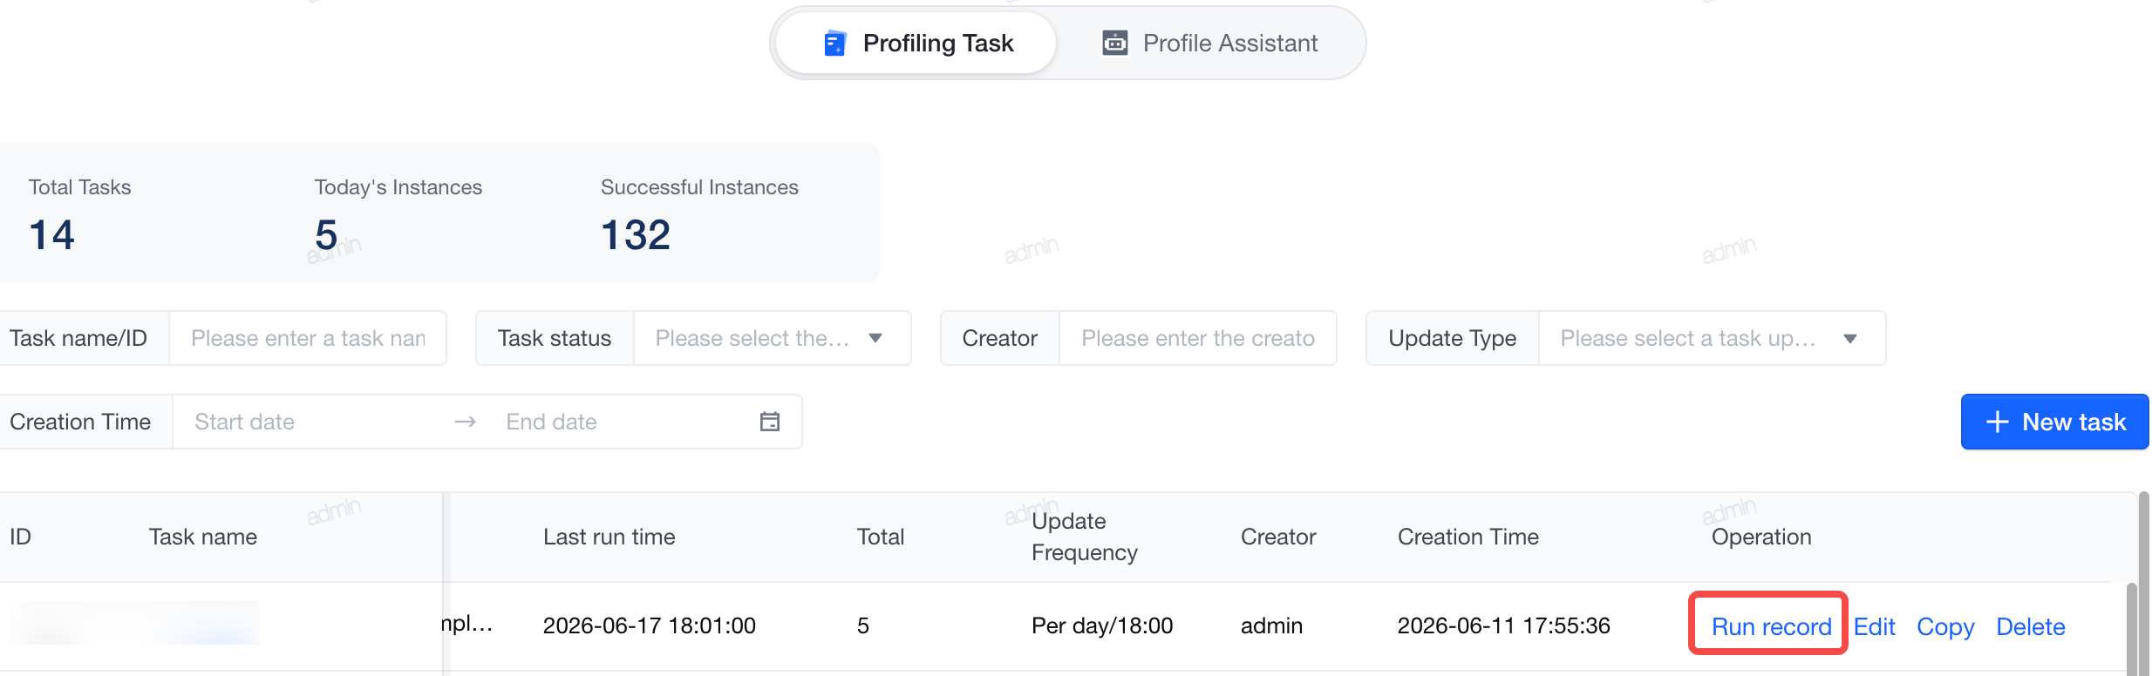
Task: Switch to the Profiling Task tab
Action: coord(916,43)
